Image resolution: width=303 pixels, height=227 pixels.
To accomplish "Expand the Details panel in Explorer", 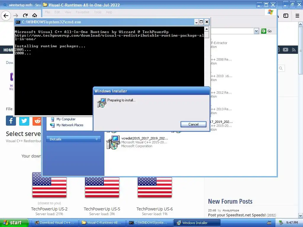I will coord(73,139).
